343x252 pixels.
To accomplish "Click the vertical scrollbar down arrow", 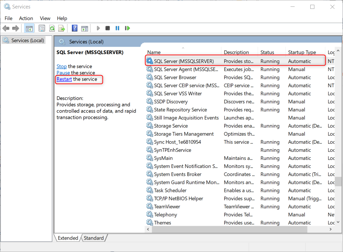I will coord(338,222).
